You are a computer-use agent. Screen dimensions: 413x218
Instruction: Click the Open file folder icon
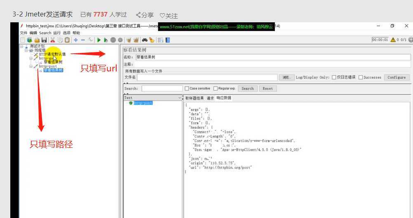coord(37,40)
